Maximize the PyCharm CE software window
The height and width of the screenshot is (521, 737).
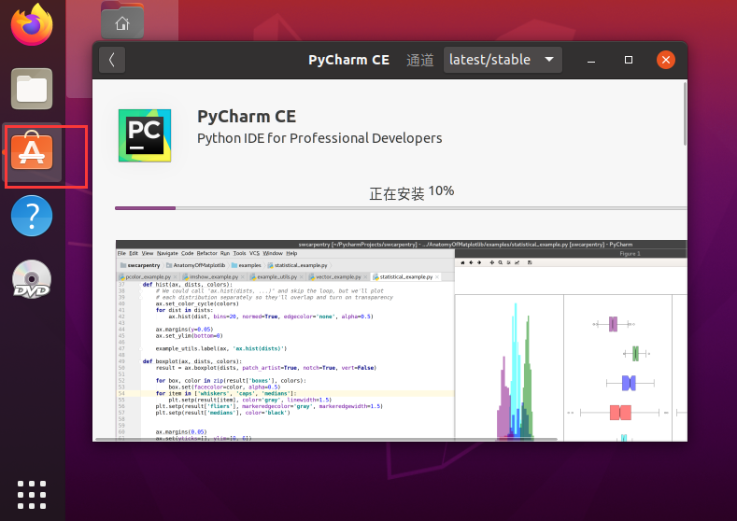click(x=629, y=60)
